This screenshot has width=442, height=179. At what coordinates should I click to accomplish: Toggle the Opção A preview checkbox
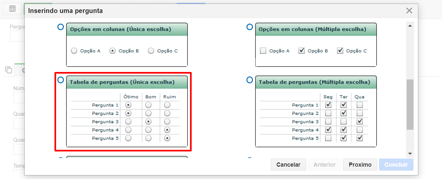point(263,51)
